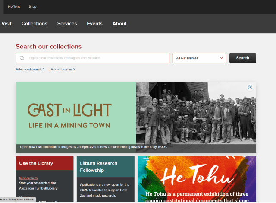
Task: Open the He Tohu top link
Action: [x=14, y=7]
